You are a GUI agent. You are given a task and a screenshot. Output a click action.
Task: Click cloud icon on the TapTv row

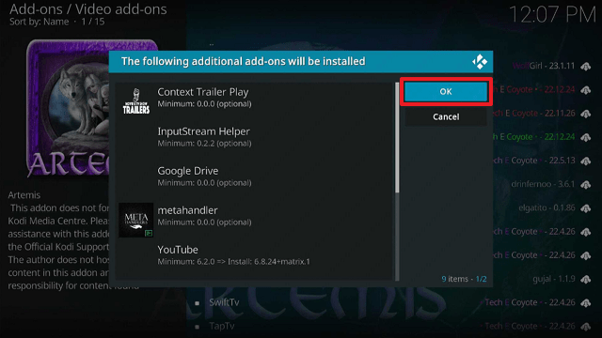[585, 327]
